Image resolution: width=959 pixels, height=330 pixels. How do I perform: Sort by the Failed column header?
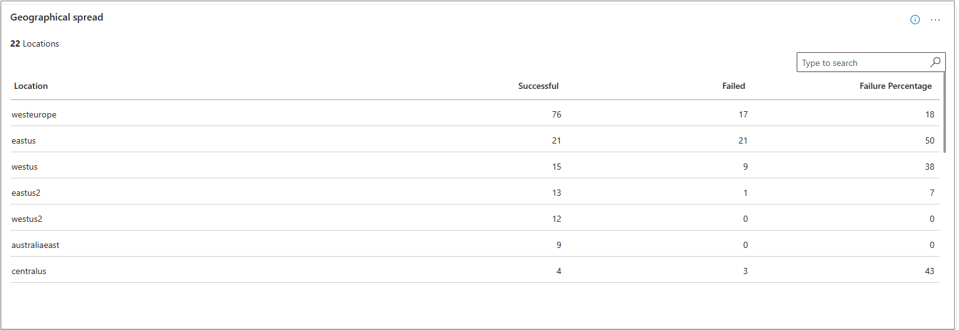click(x=733, y=86)
